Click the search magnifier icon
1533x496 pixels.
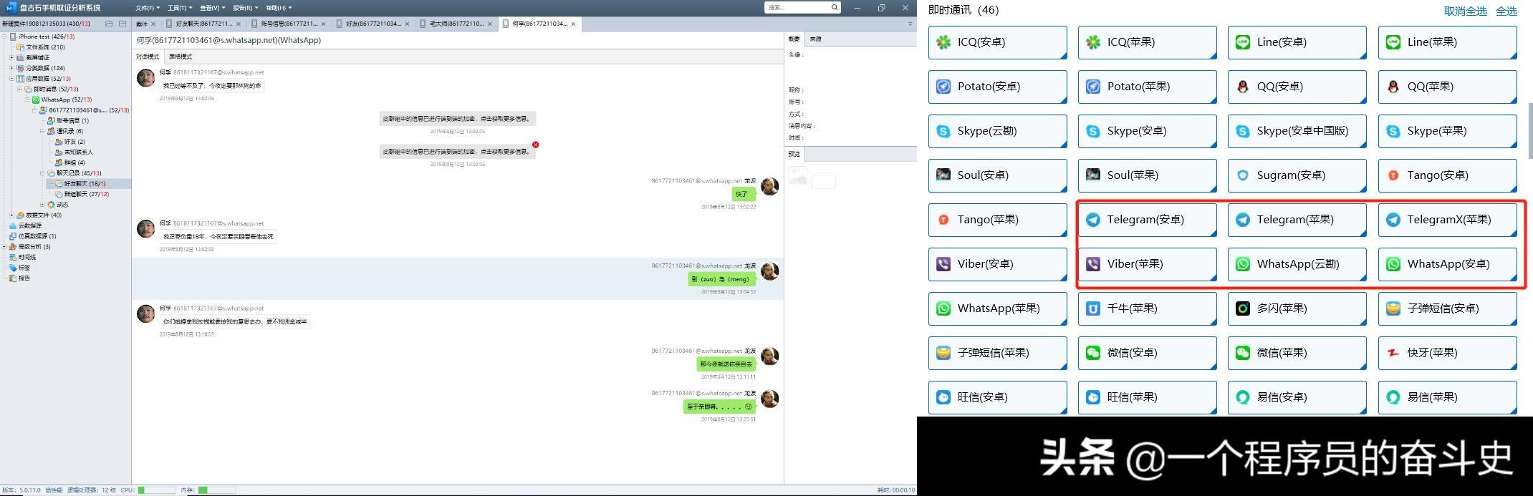[x=835, y=7]
